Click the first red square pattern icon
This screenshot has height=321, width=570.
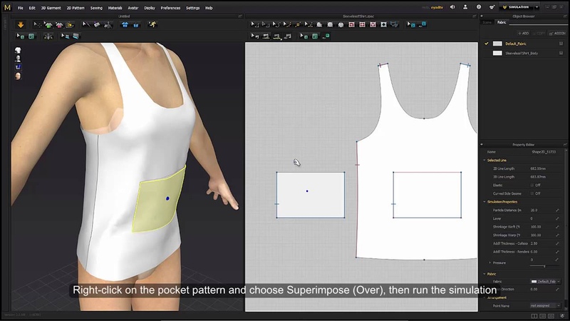point(351,25)
